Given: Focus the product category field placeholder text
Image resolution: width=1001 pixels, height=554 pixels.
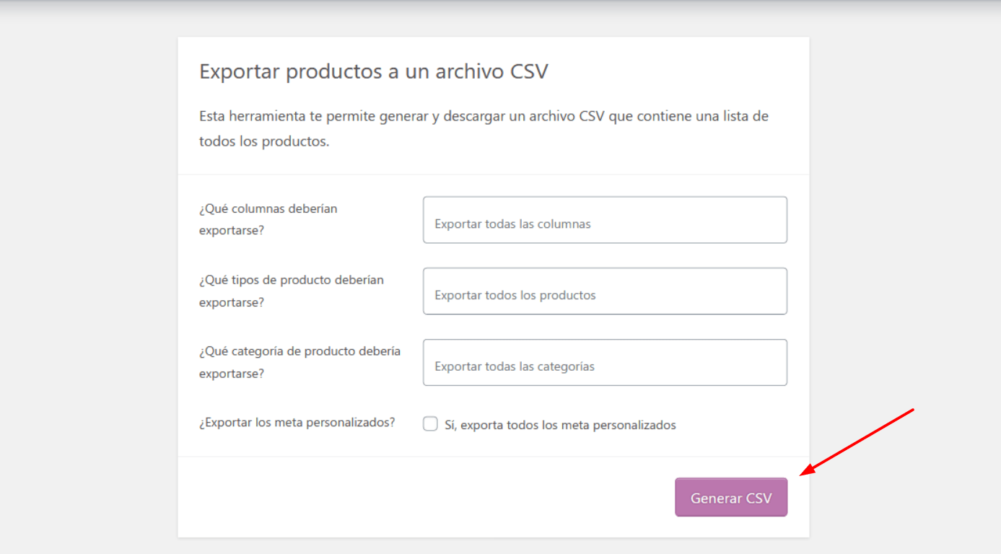Looking at the screenshot, I should (x=515, y=366).
